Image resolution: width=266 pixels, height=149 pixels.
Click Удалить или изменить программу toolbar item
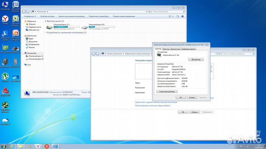coord(72,17)
